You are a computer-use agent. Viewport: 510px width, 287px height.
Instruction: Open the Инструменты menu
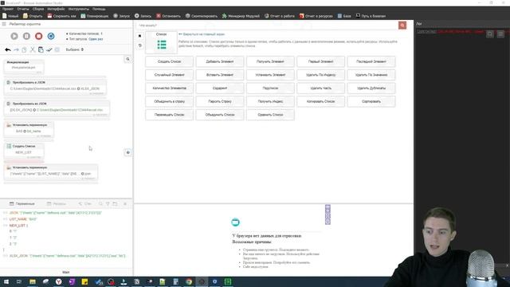pyautogui.click(x=79, y=9)
